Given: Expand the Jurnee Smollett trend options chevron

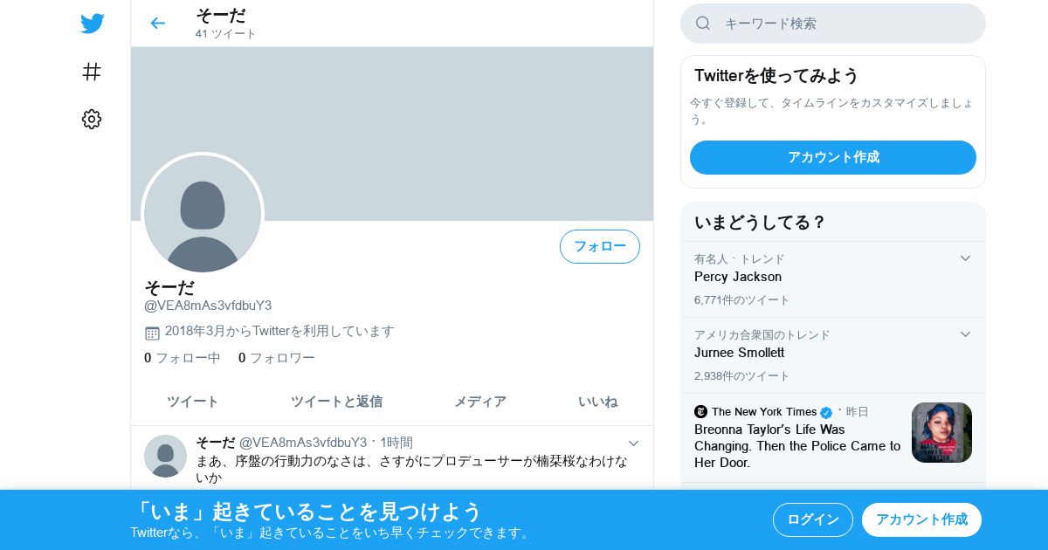Looking at the screenshot, I should [x=965, y=334].
